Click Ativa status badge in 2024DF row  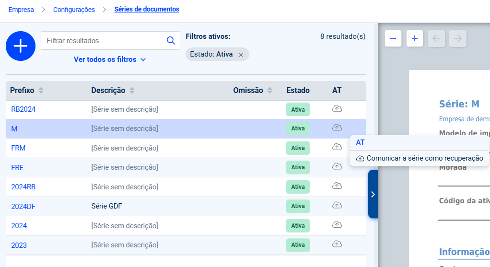(298, 206)
